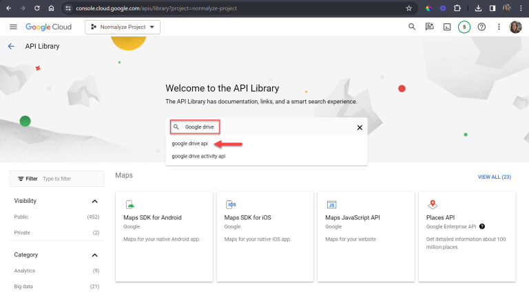Image resolution: width=529 pixels, height=293 pixels.
Task: Click the search icon in top bar
Action: [412, 27]
